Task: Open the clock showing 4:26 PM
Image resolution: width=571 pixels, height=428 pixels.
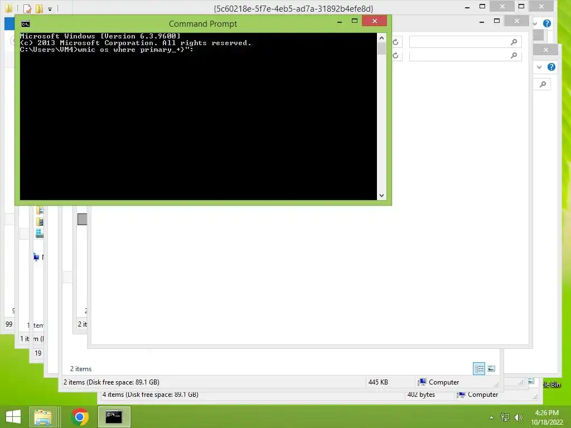Action: pos(546,417)
